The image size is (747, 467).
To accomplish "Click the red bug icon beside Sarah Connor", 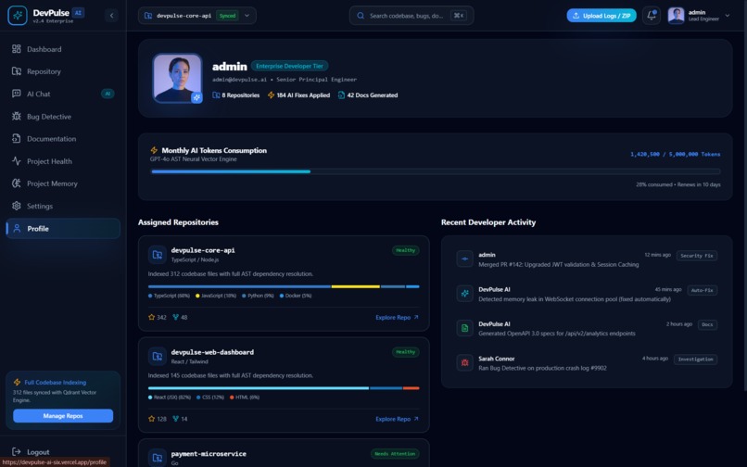I will pos(464,362).
